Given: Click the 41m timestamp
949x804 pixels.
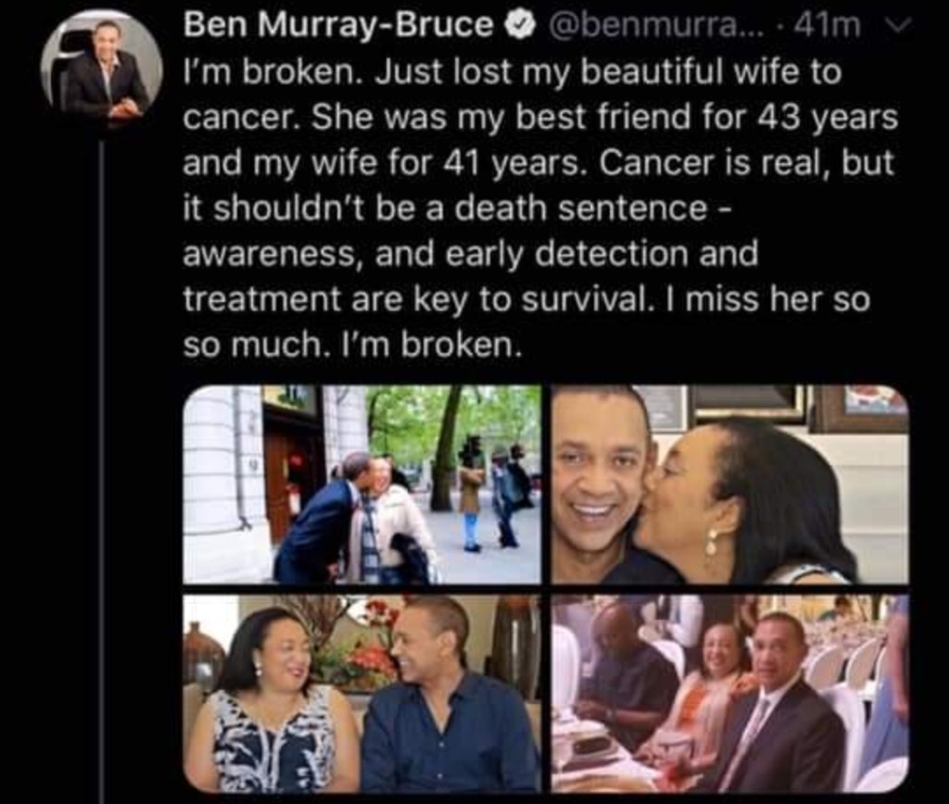Looking at the screenshot, I should (x=828, y=25).
